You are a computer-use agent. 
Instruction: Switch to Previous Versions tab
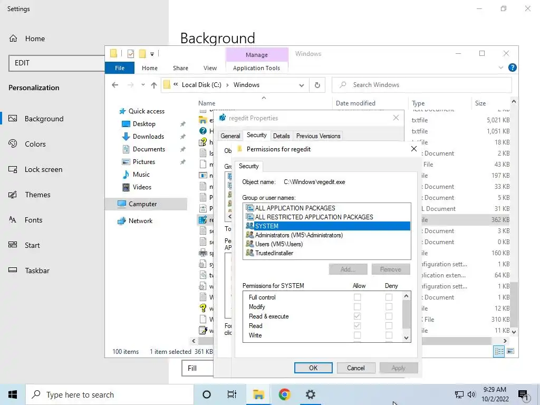tap(318, 136)
